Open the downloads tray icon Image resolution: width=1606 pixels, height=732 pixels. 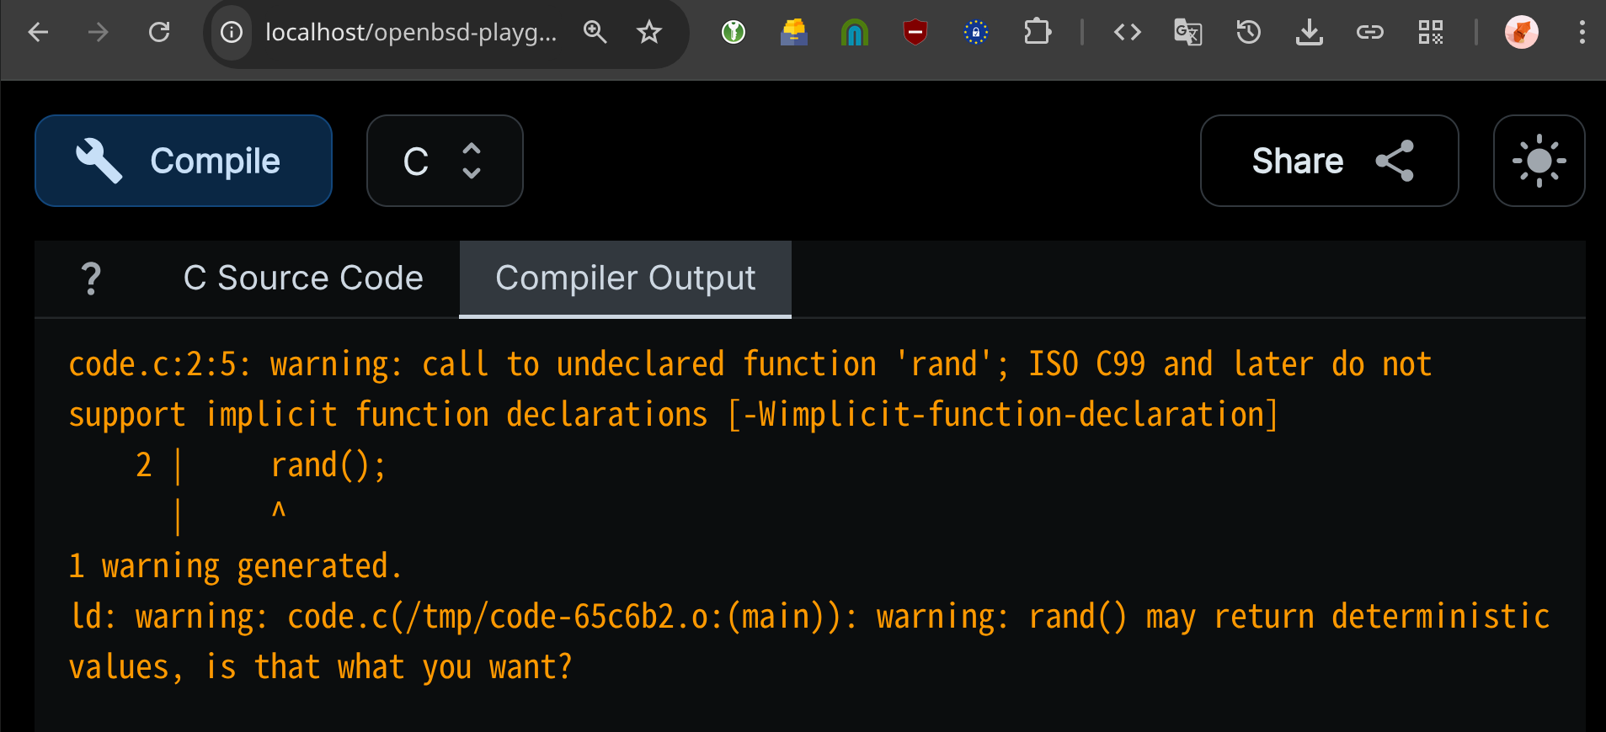pos(1310,33)
